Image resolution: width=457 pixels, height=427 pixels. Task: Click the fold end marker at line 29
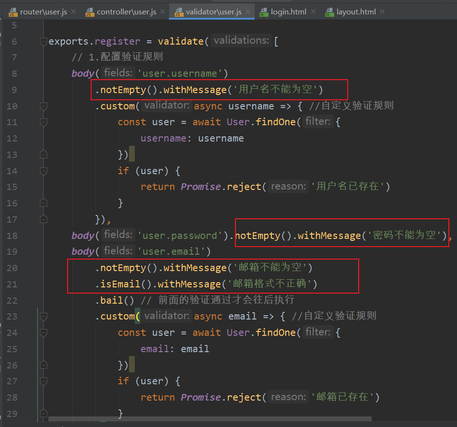pyautogui.click(x=44, y=414)
